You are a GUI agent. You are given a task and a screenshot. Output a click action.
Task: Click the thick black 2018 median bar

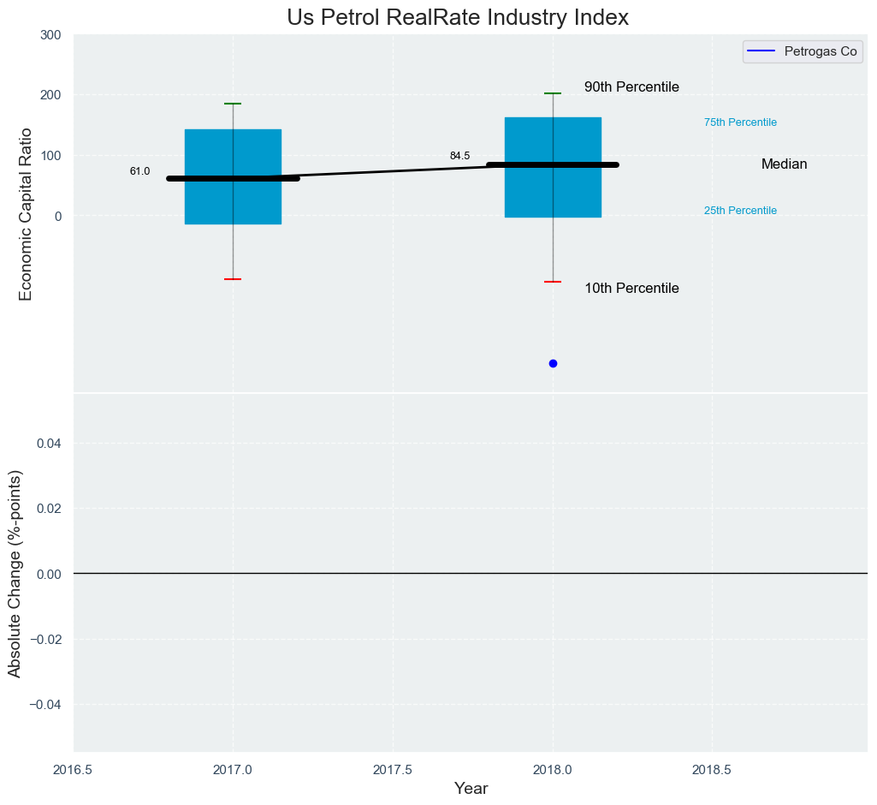click(553, 164)
